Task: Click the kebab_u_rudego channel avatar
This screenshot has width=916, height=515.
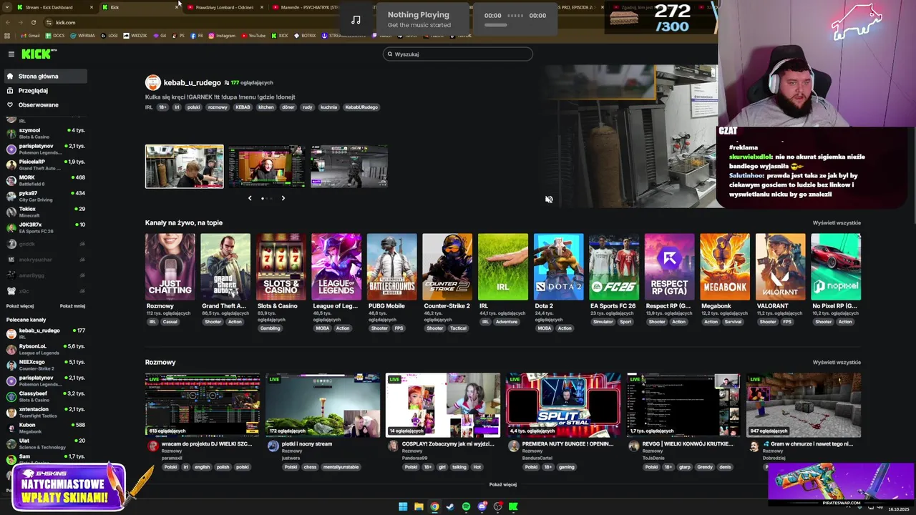Action: (x=153, y=83)
